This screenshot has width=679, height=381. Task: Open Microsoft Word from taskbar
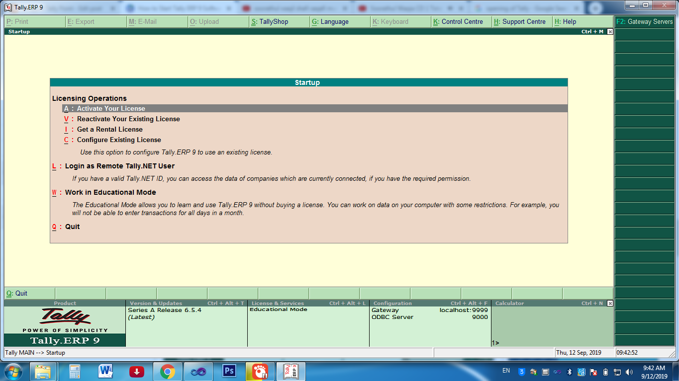(x=105, y=372)
